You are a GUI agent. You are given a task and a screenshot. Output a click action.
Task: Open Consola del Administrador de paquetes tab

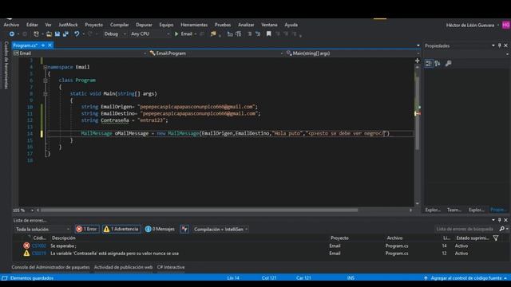click(50, 267)
